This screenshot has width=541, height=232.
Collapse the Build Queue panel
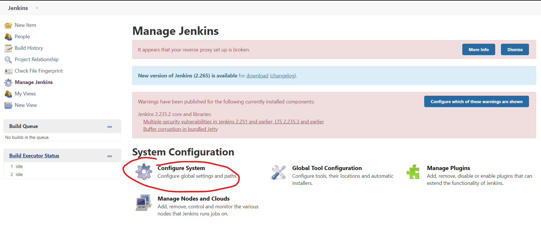(110, 127)
